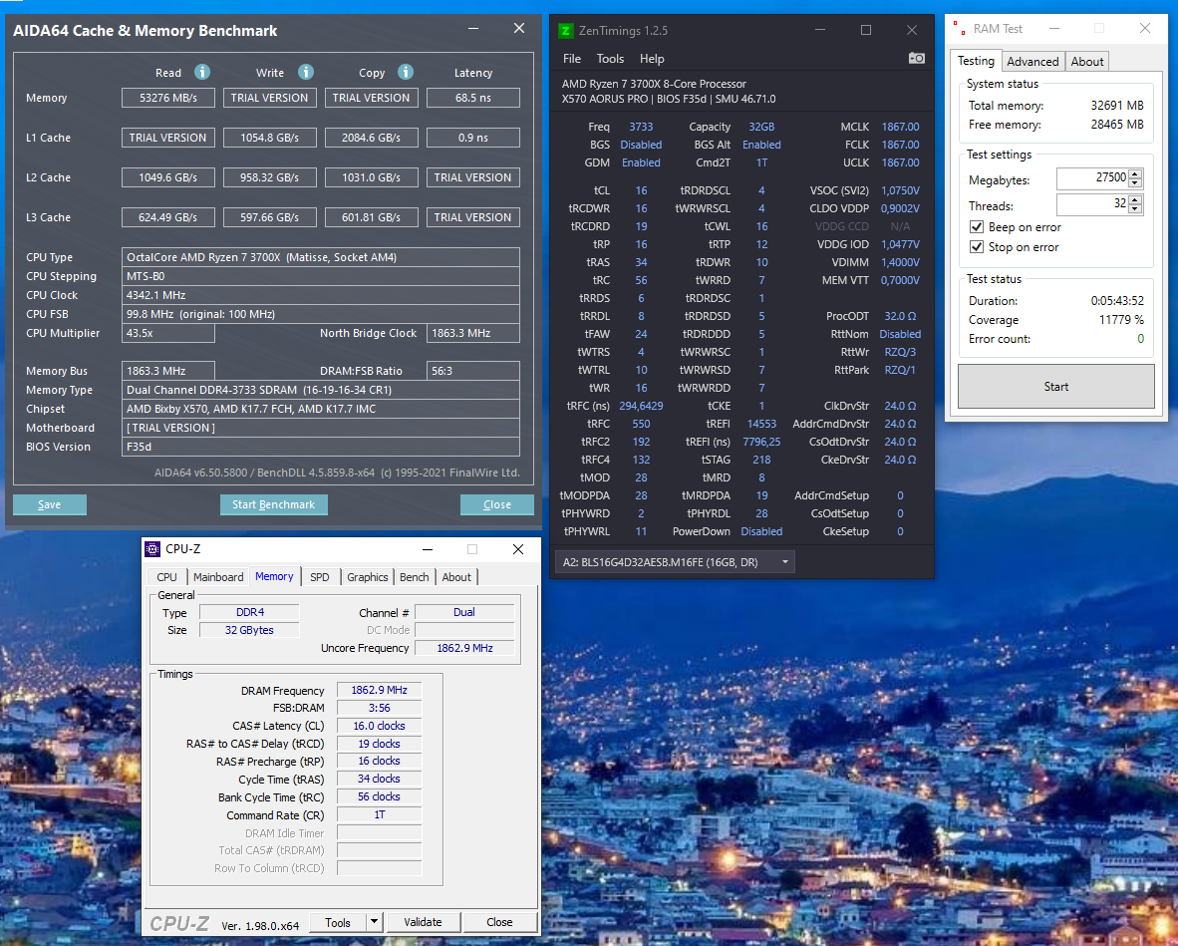1178x946 pixels.
Task: Click the Megabytes input field
Action: (x=1091, y=178)
